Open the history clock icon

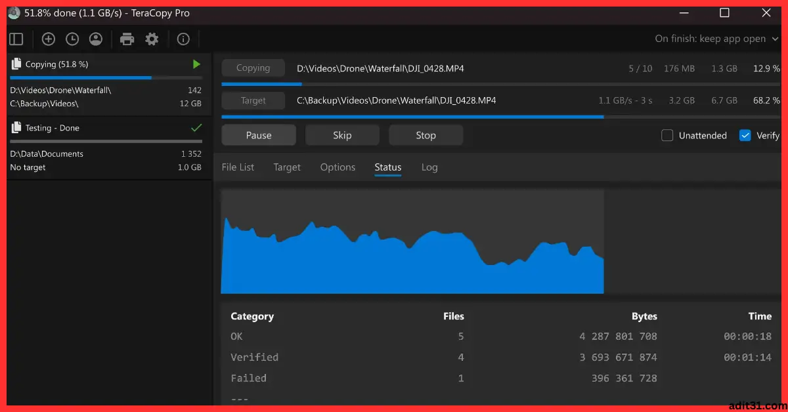pos(72,39)
